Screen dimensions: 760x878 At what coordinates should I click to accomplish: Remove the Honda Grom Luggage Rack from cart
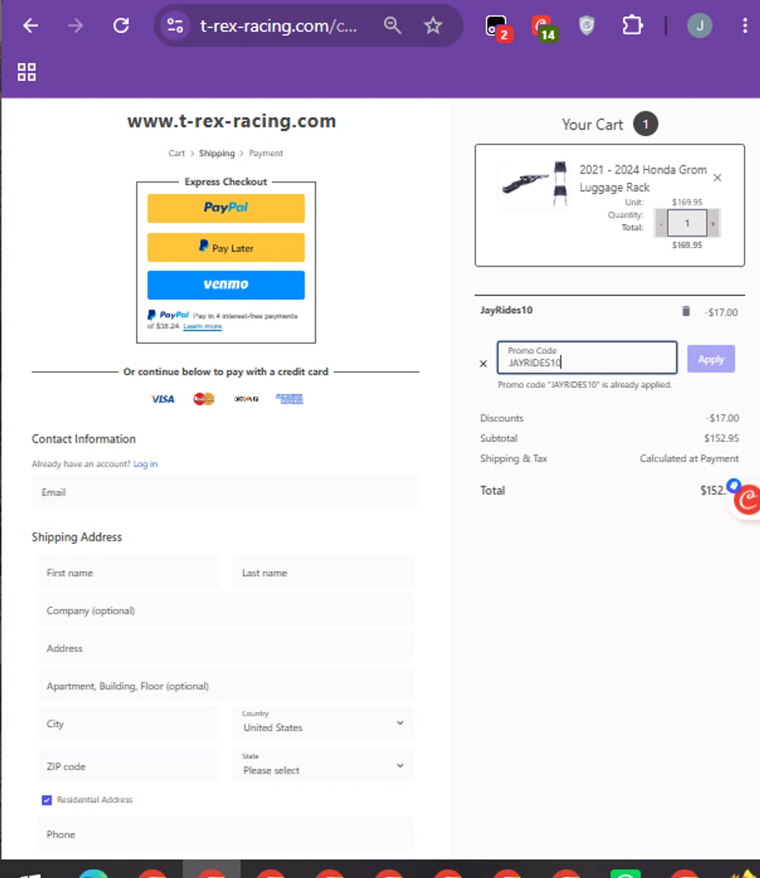coord(717,177)
